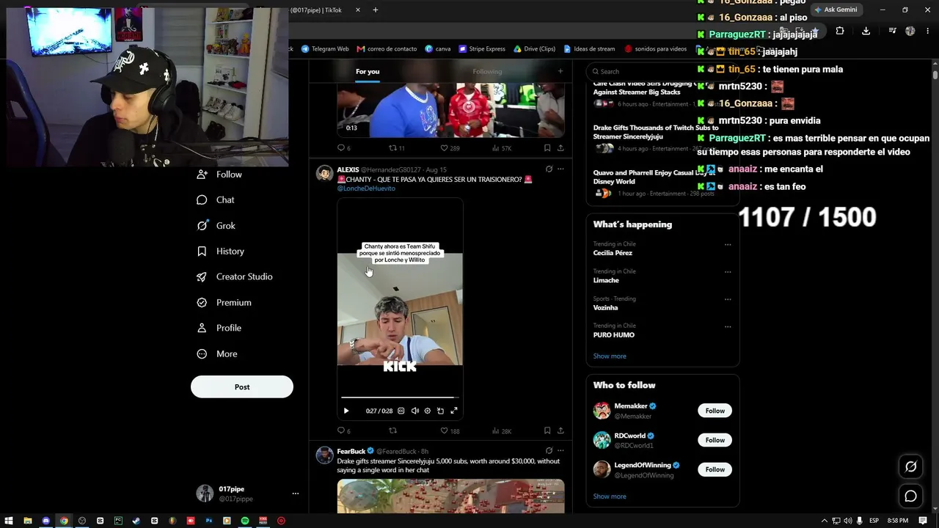Reply to the post with 6 comments above ALEXIS

click(343, 148)
